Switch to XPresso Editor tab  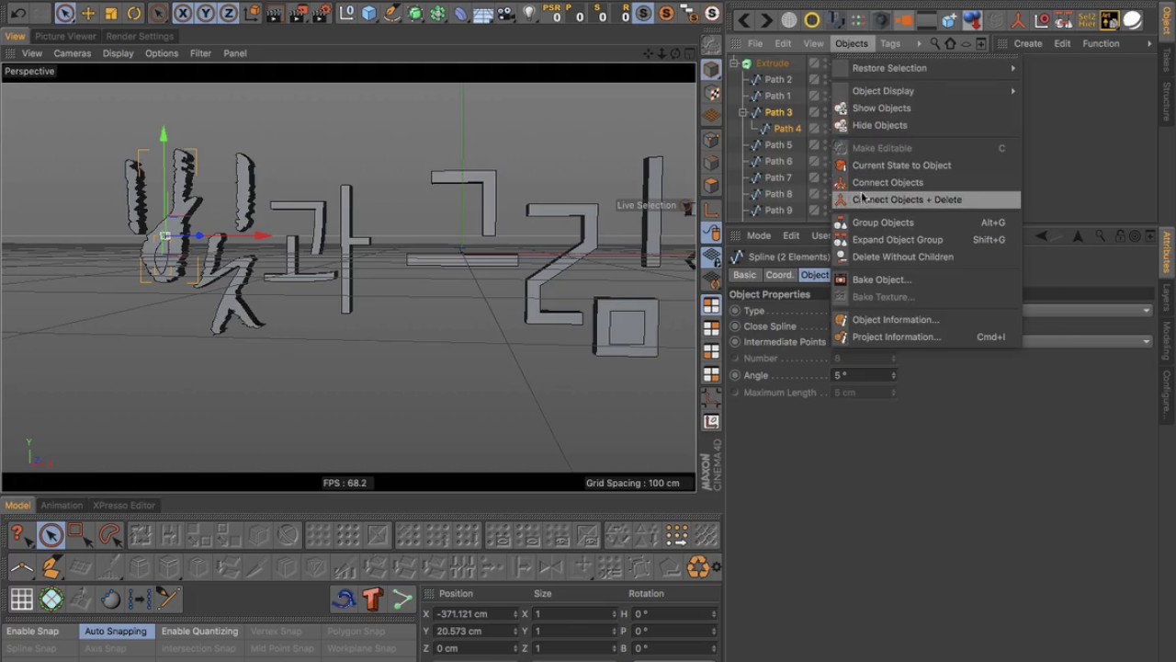(x=124, y=506)
